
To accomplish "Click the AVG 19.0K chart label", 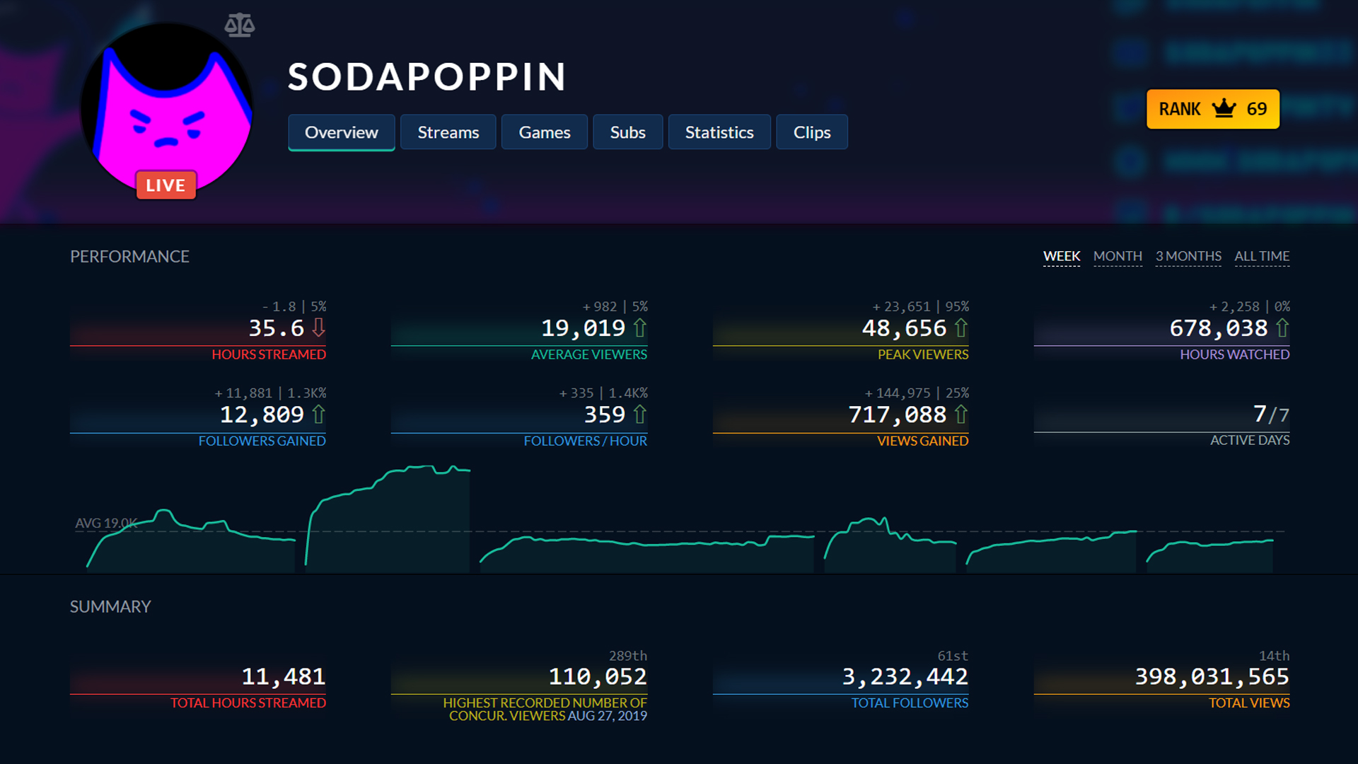I will (x=106, y=523).
